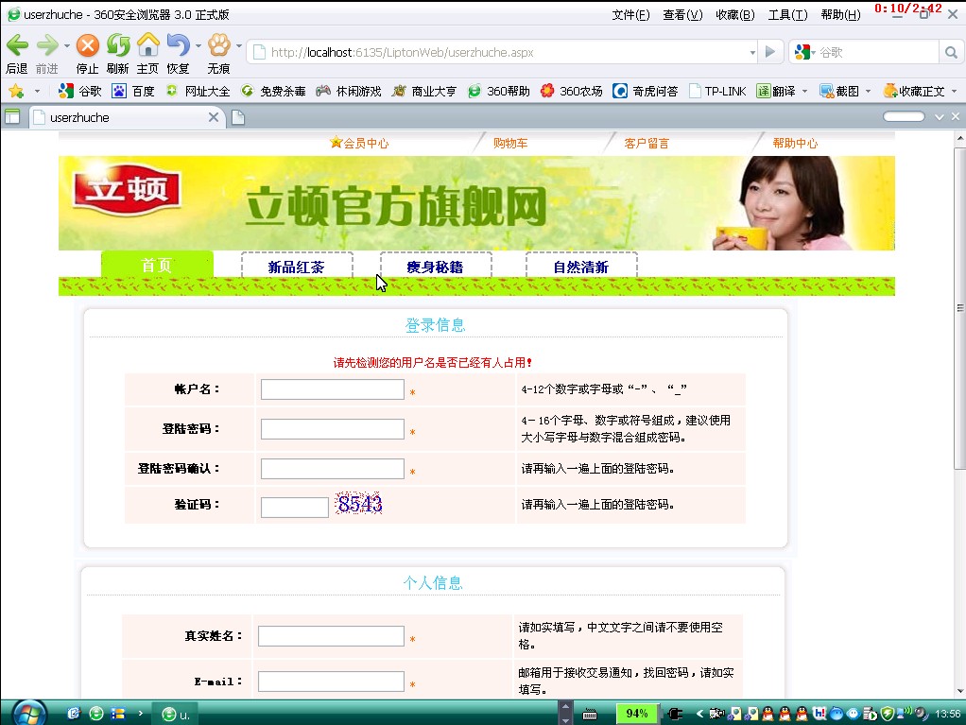Focus the 登陆密码 input field
The width and height of the screenshot is (966, 725).
[333, 429]
